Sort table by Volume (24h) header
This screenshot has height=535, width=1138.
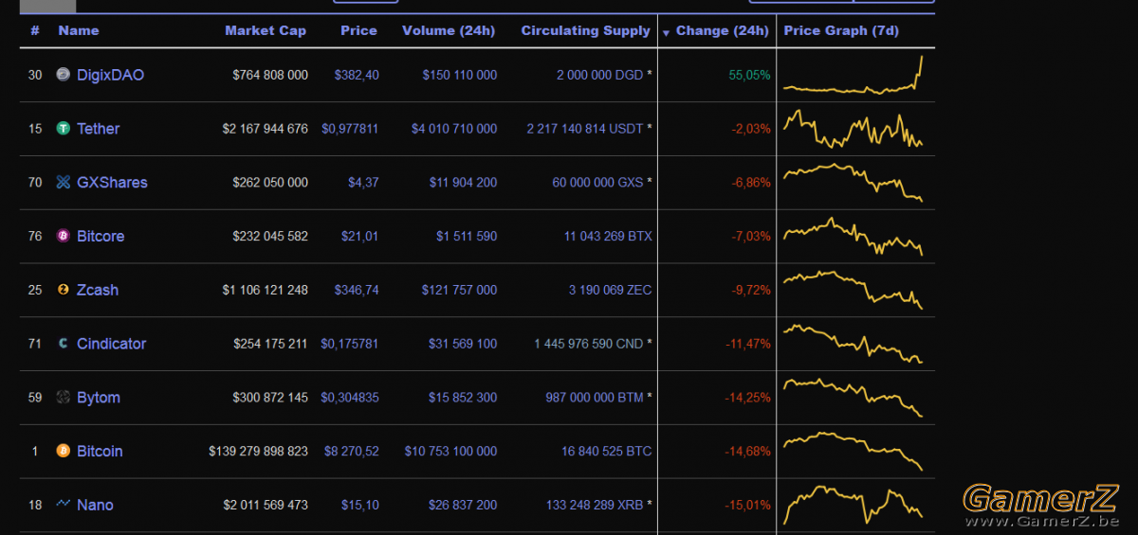pyautogui.click(x=449, y=30)
